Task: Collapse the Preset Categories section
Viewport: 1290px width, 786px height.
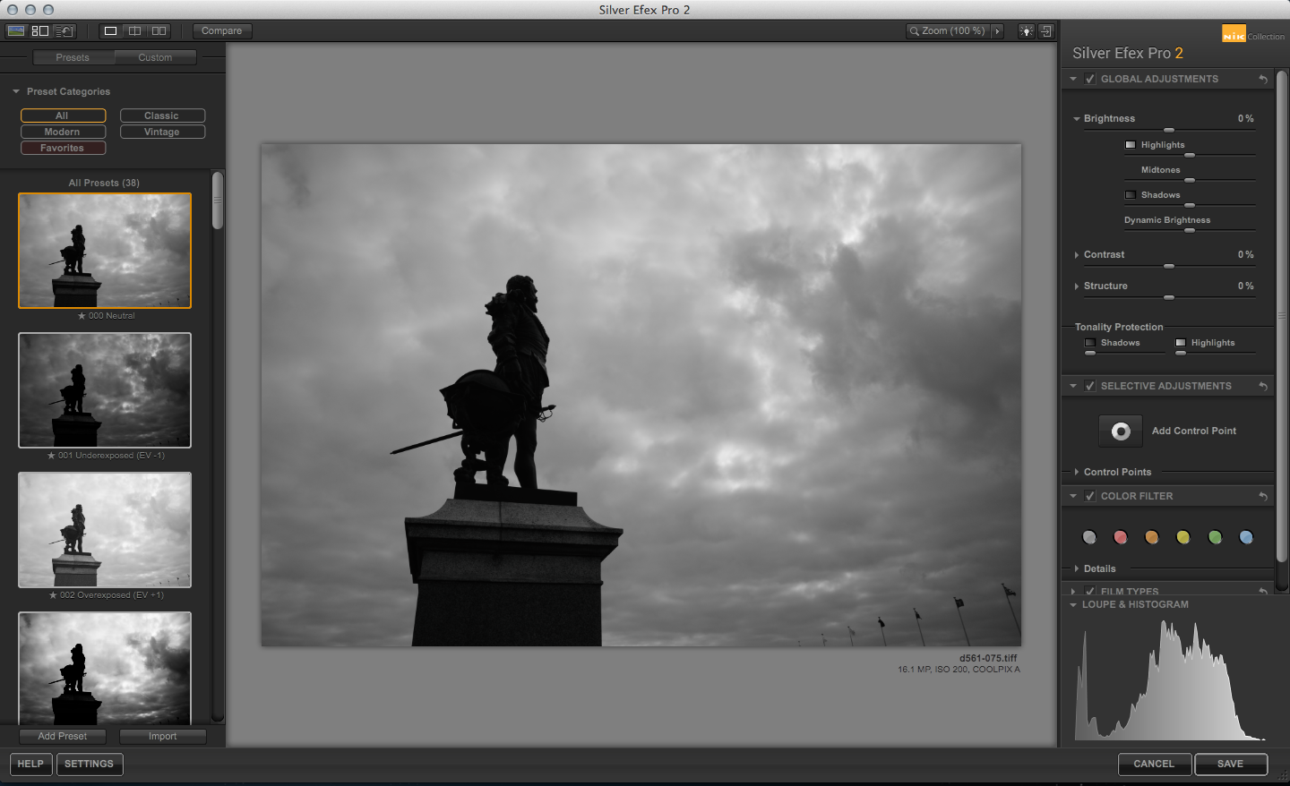Action: 16,91
